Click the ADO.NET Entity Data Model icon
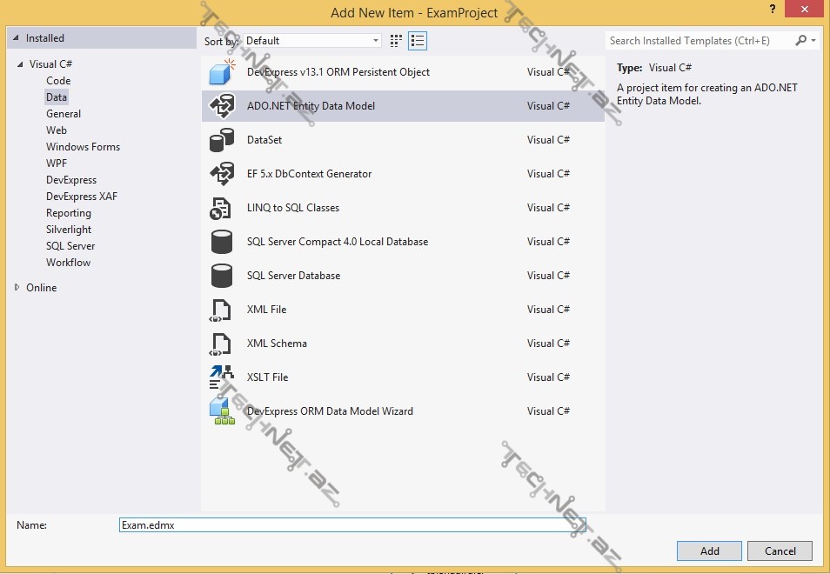 (x=222, y=106)
